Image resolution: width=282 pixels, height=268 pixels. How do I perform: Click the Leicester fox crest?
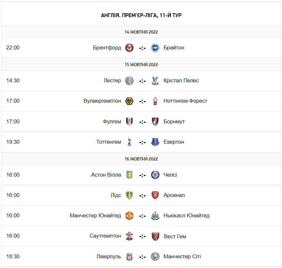point(129,81)
